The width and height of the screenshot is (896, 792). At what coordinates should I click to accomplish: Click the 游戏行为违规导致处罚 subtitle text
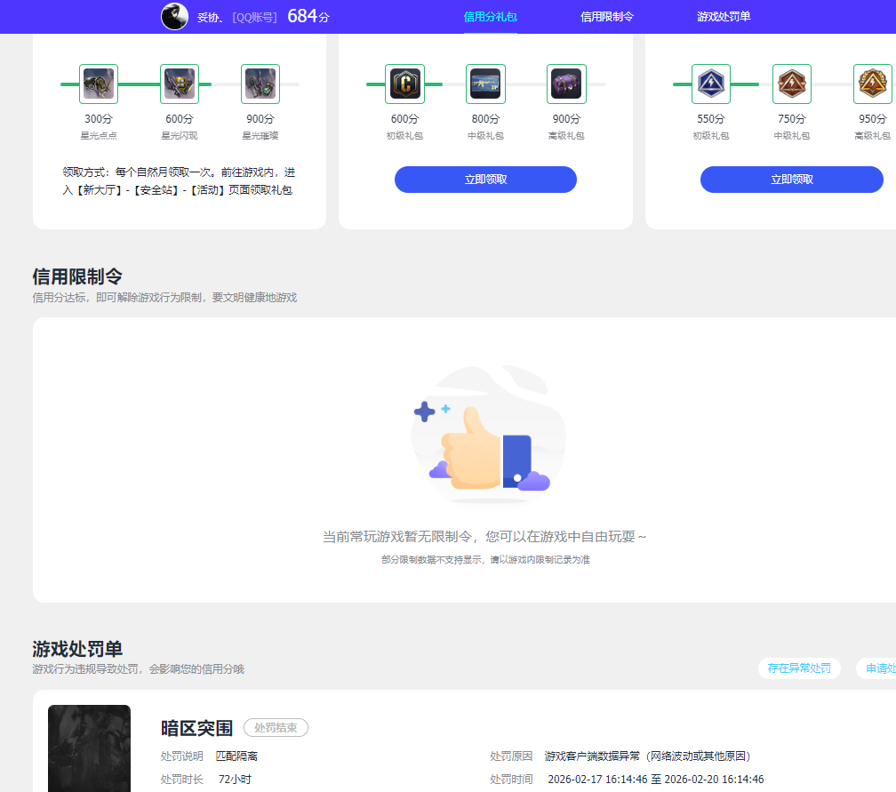coord(139,669)
